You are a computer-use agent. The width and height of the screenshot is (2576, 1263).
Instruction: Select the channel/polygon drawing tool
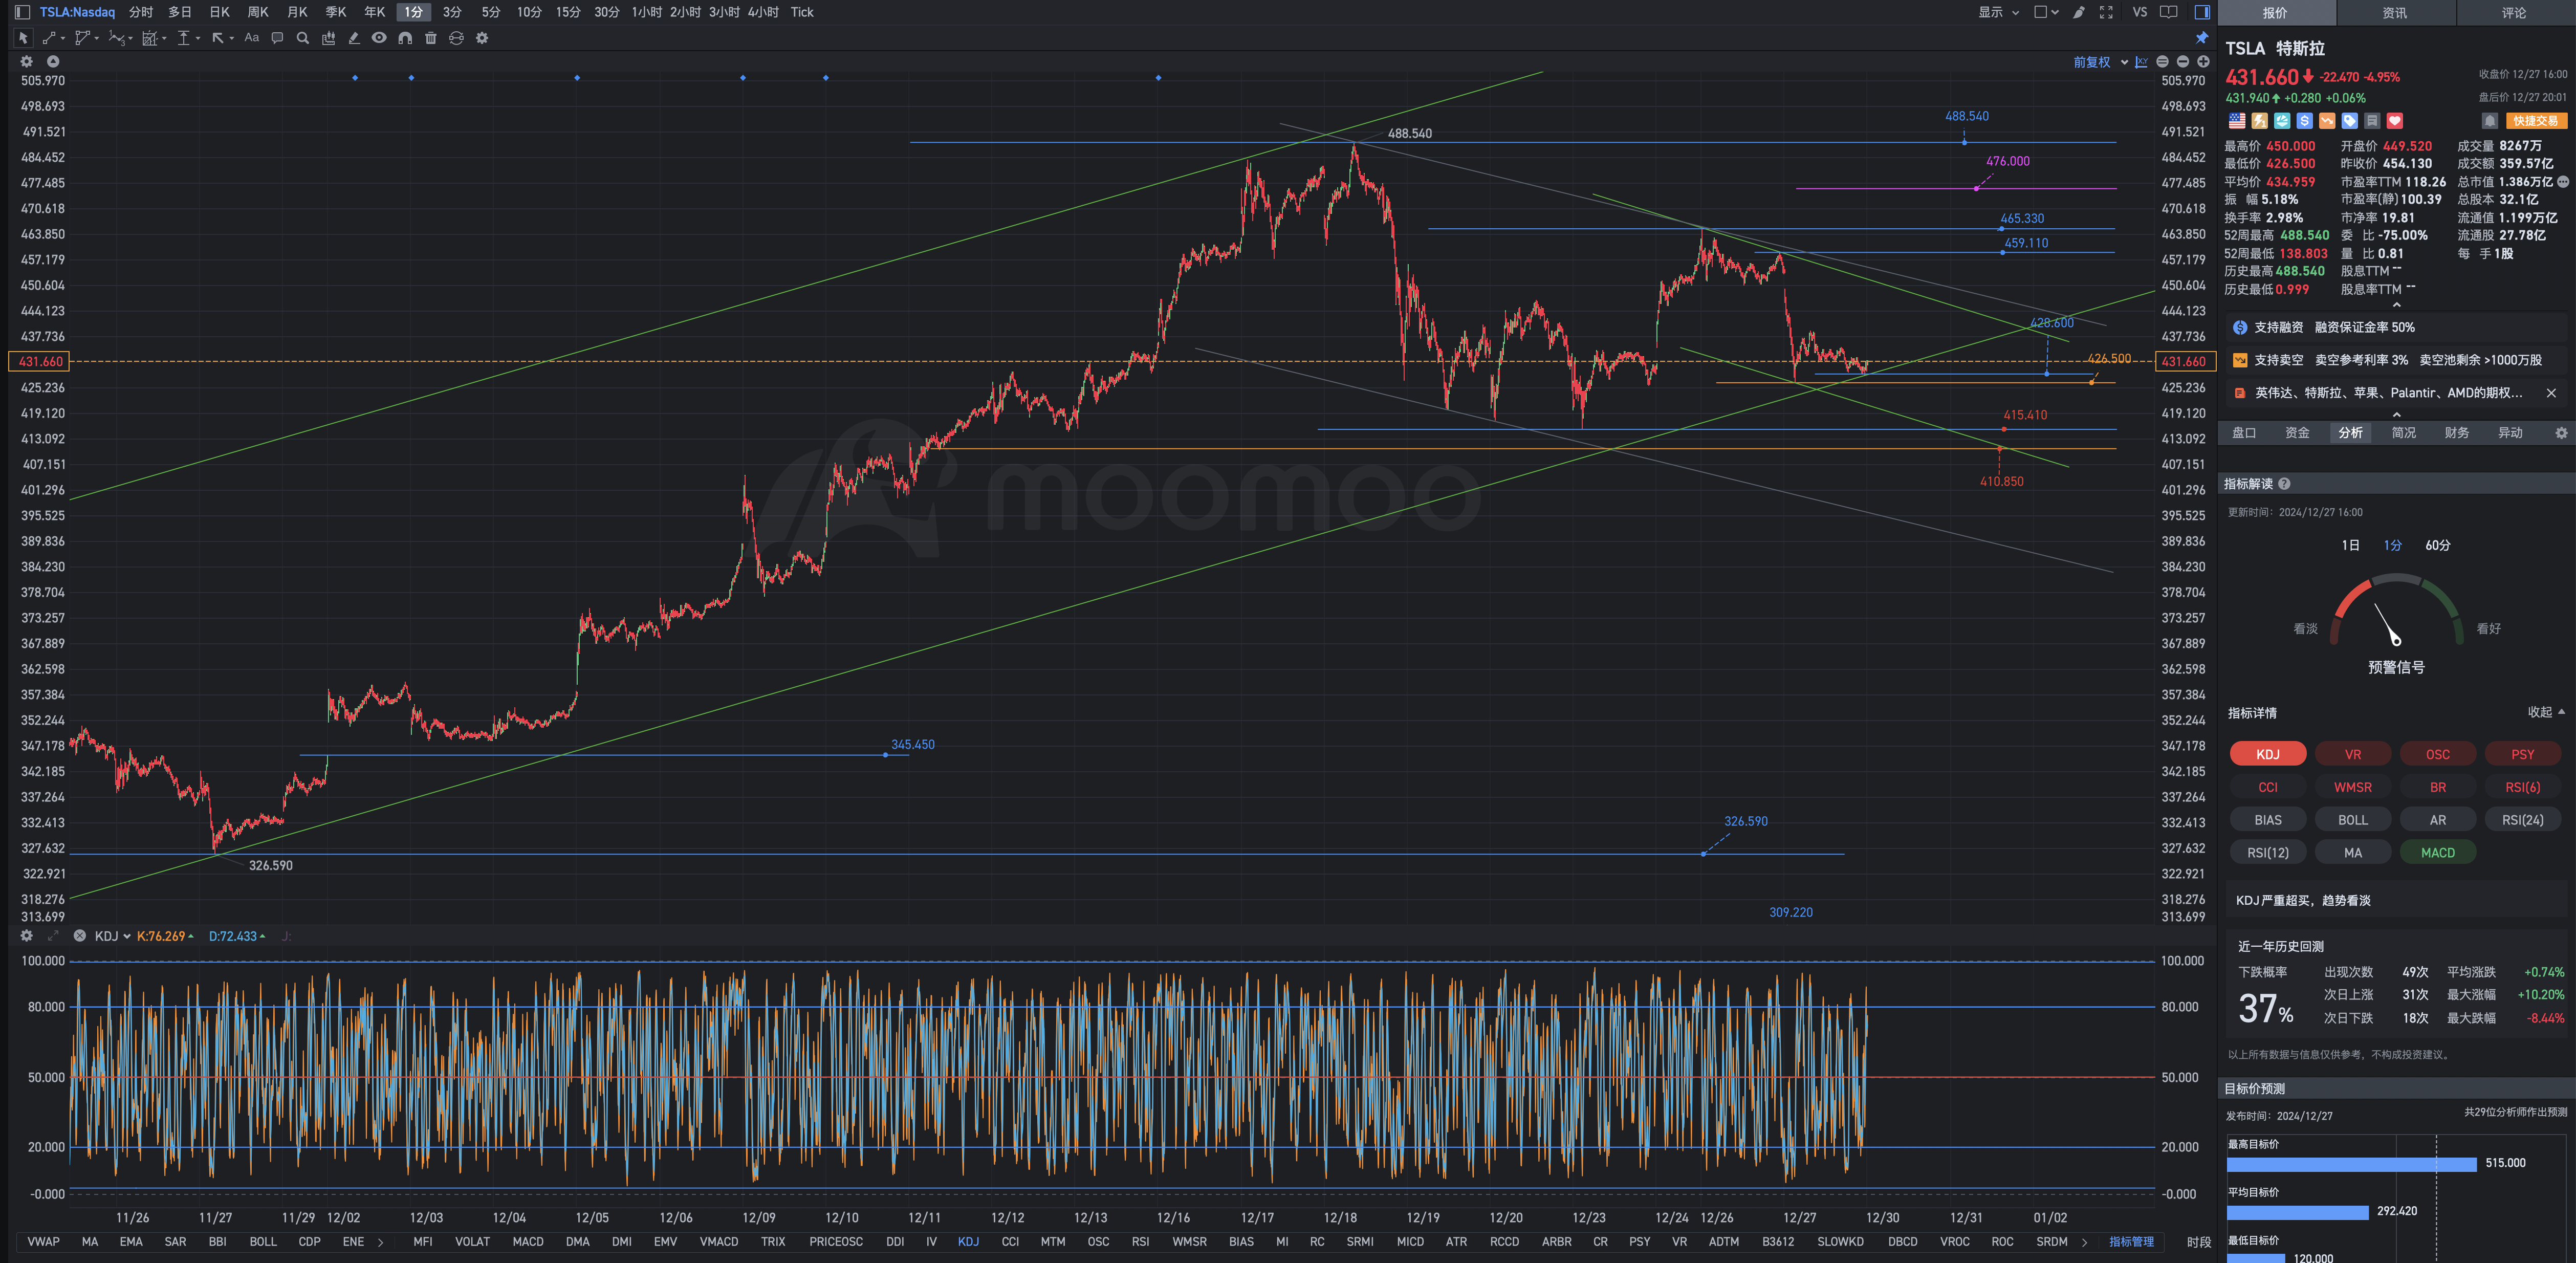83,38
